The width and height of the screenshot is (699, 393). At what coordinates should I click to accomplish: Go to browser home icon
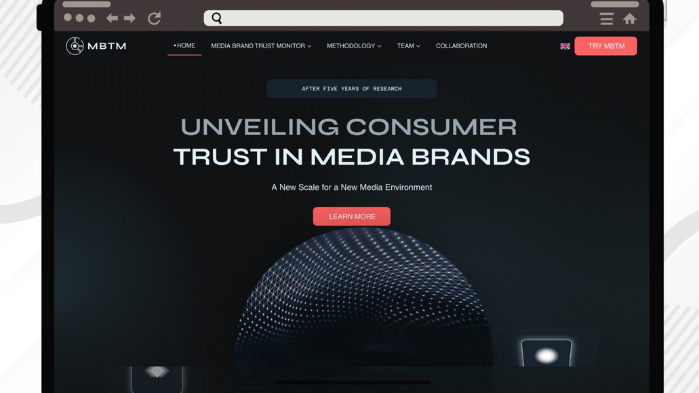629,19
